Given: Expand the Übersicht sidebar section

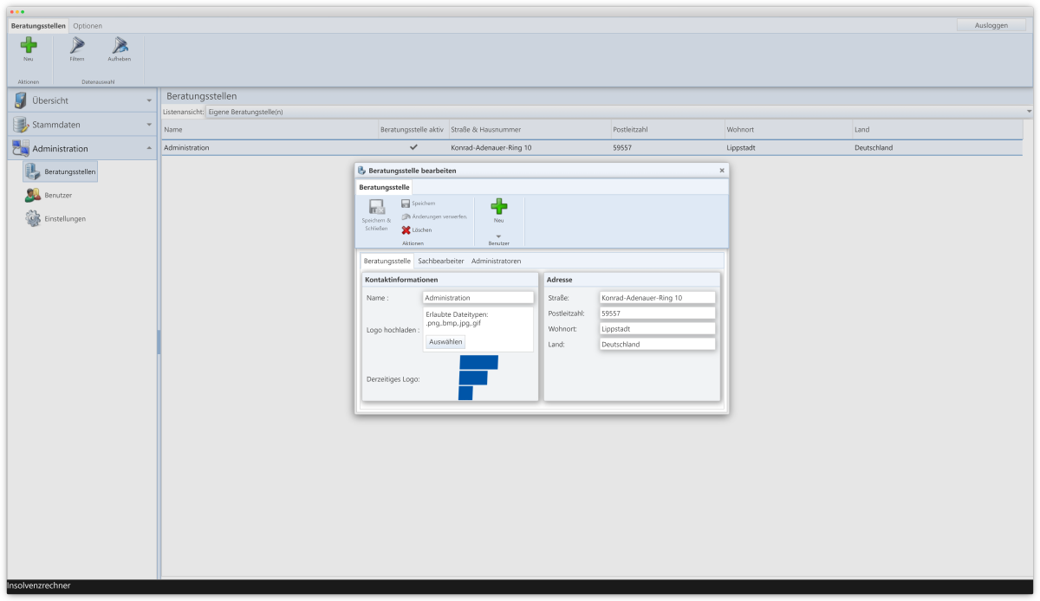Looking at the screenshot, I should pyautogui.click(x=81, y=100).
